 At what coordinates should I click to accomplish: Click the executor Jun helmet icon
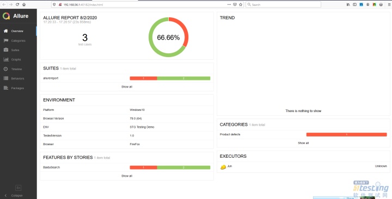click(x=223, y=167)
